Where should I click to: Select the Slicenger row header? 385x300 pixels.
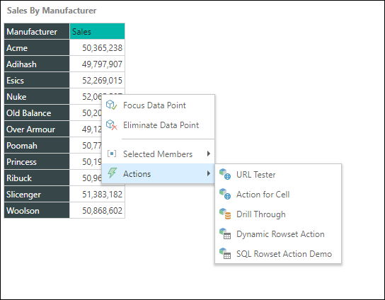(37, 194)
